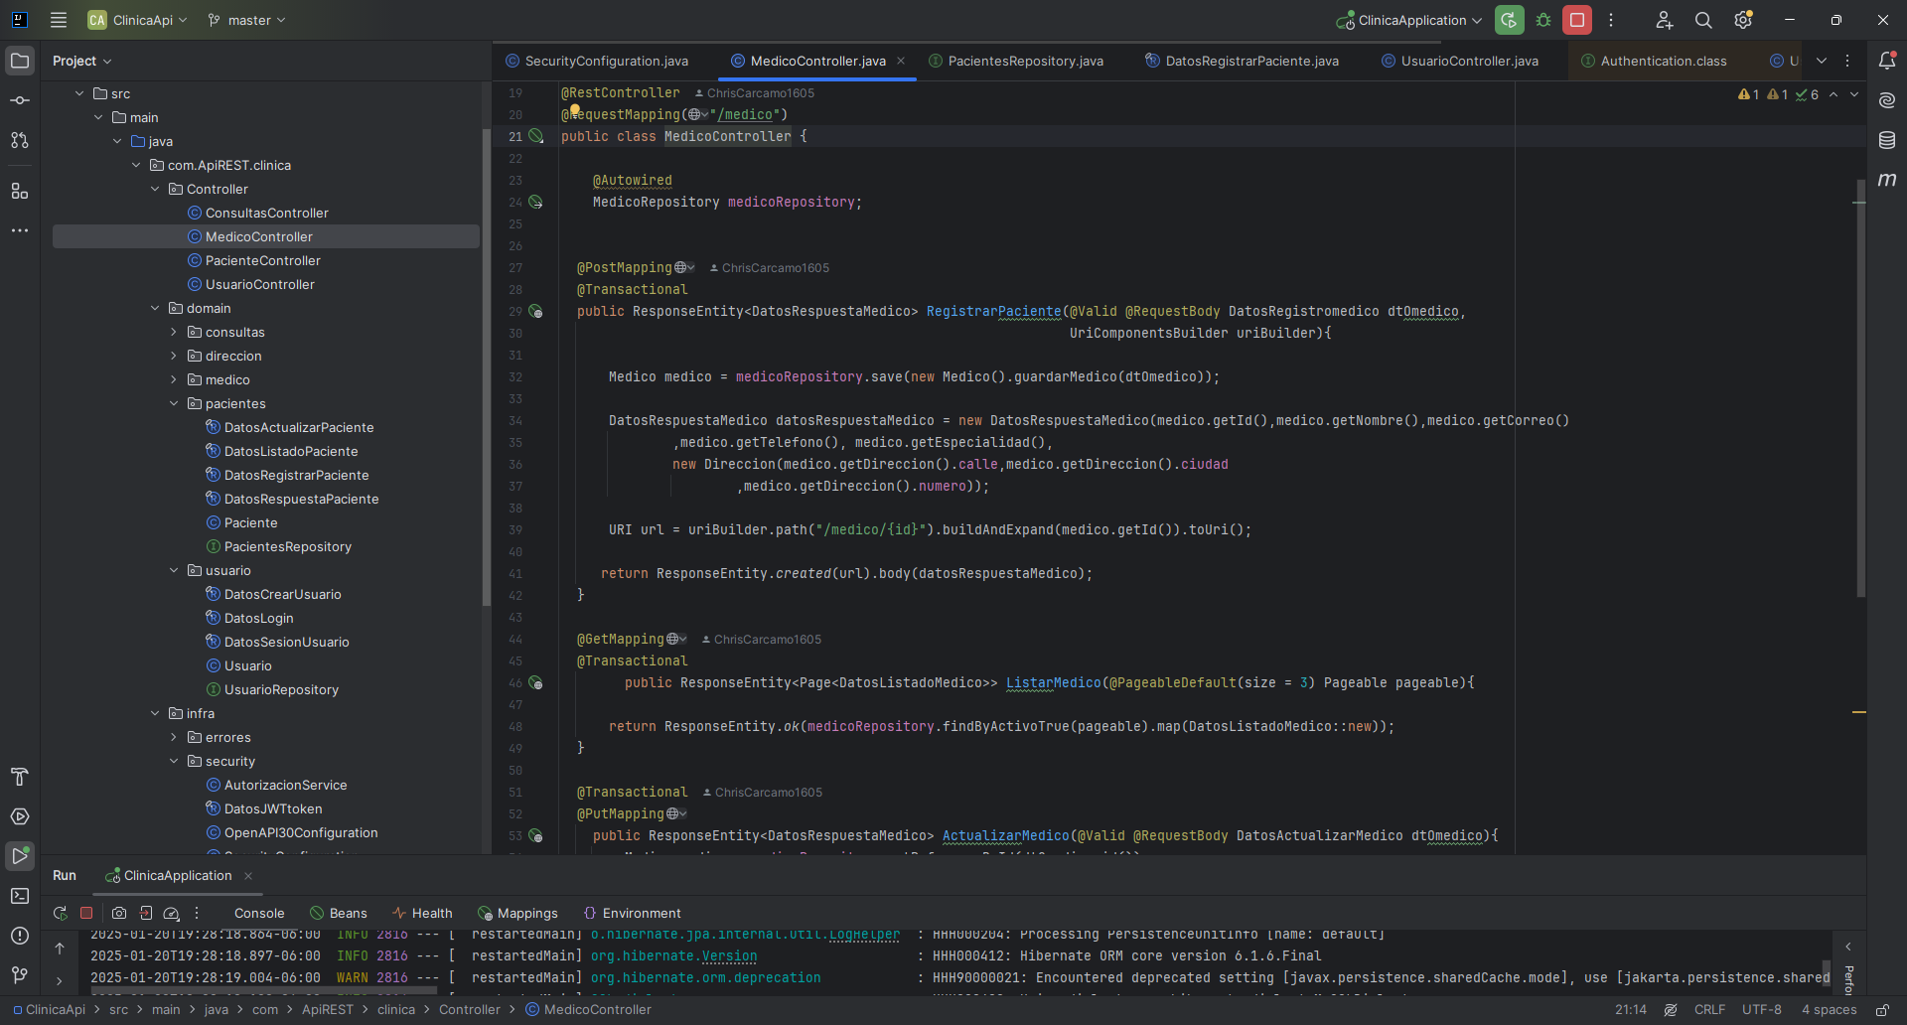Switch to DatosRegistrarPaciente.java tab
This screenshot has height=1025, width=1907.
point(1243,61)
